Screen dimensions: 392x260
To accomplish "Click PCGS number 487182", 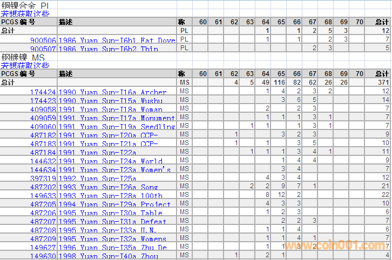I will [43, 135].
